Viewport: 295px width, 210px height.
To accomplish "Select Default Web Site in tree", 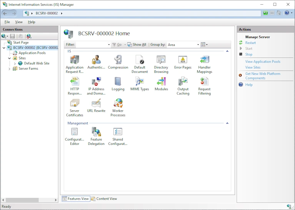I will 37,64.
